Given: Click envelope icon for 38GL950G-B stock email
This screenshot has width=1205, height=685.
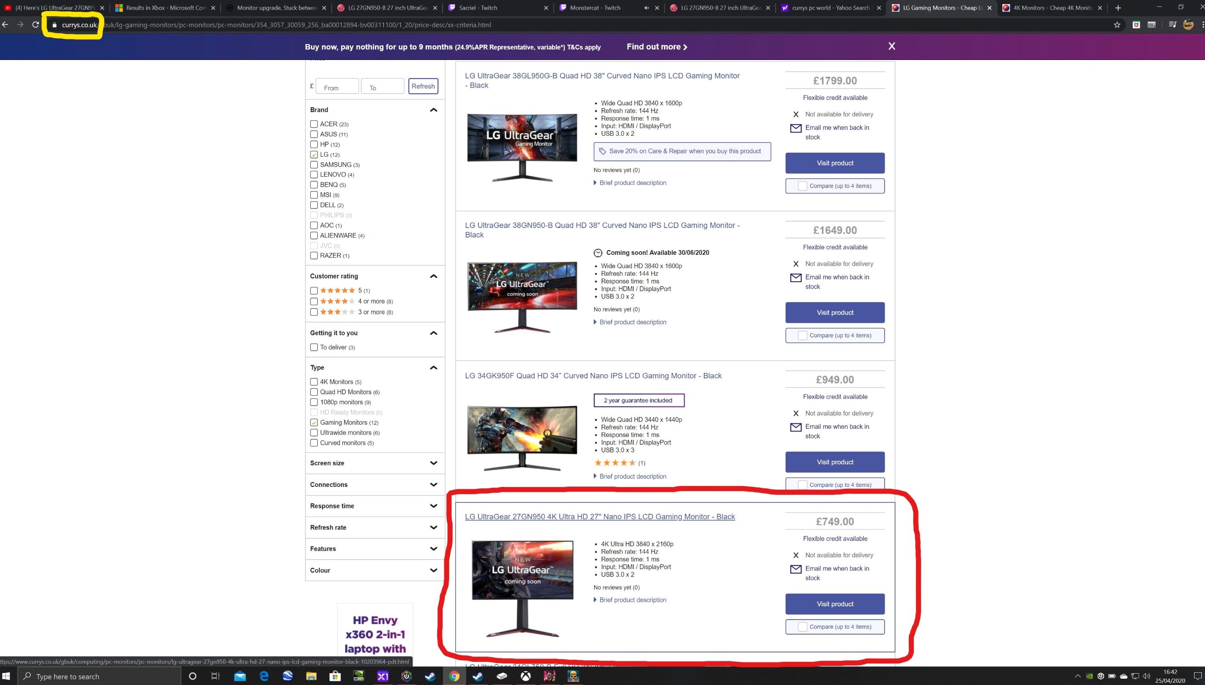Looking at the screenshot, I should (x=796, y=128).
